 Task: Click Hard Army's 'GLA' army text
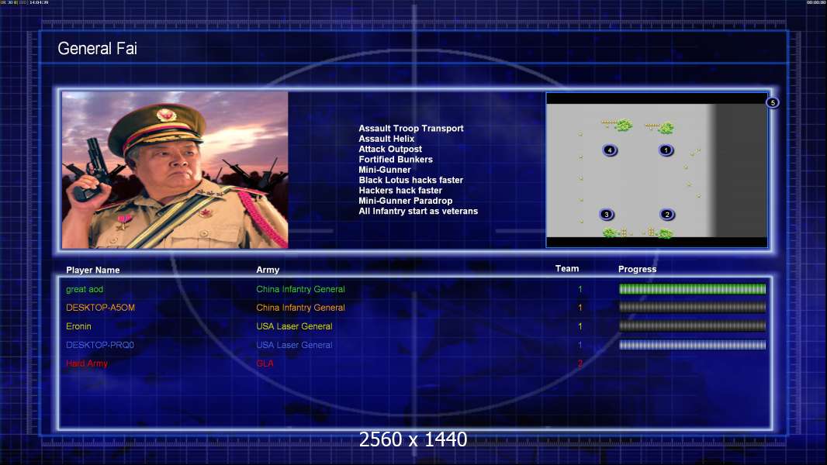265,363
